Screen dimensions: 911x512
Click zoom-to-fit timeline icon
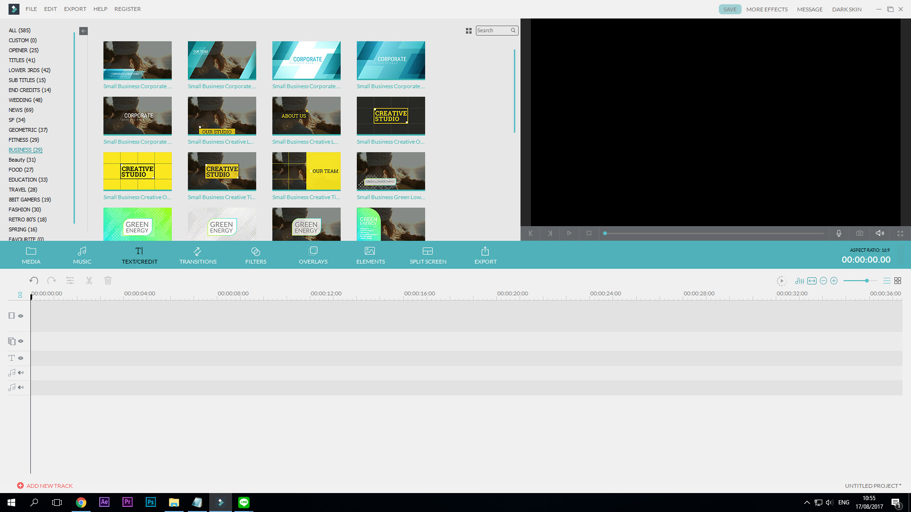(x=812, y=281)
